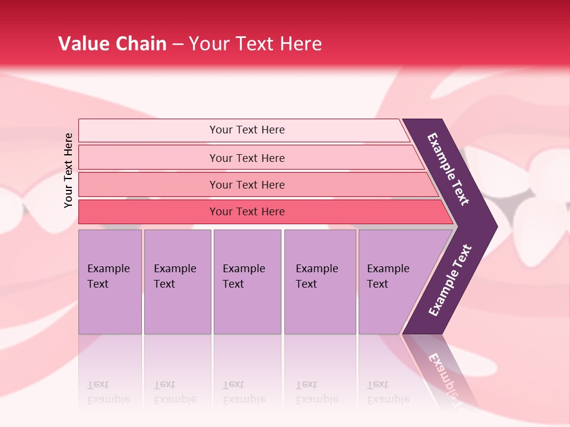Image resolution: width=570 pixels, height=427 pixels.
Task: Select the fourth purple Example Text box
Action: (319, 282)
